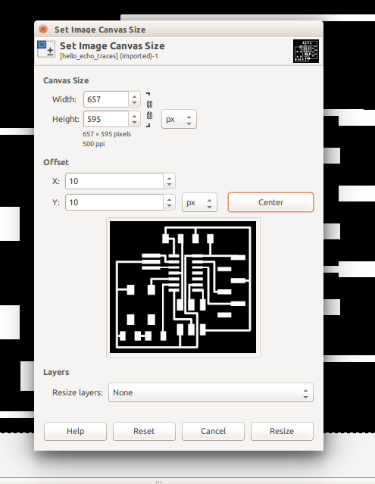Increase Y offset with up arrow

[169, 199]
